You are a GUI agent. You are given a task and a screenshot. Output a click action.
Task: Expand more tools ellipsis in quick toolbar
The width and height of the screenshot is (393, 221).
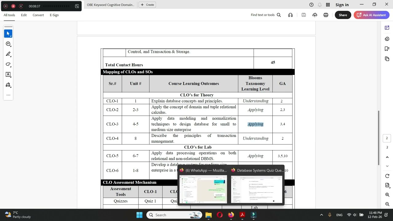[x=8, y=95]
